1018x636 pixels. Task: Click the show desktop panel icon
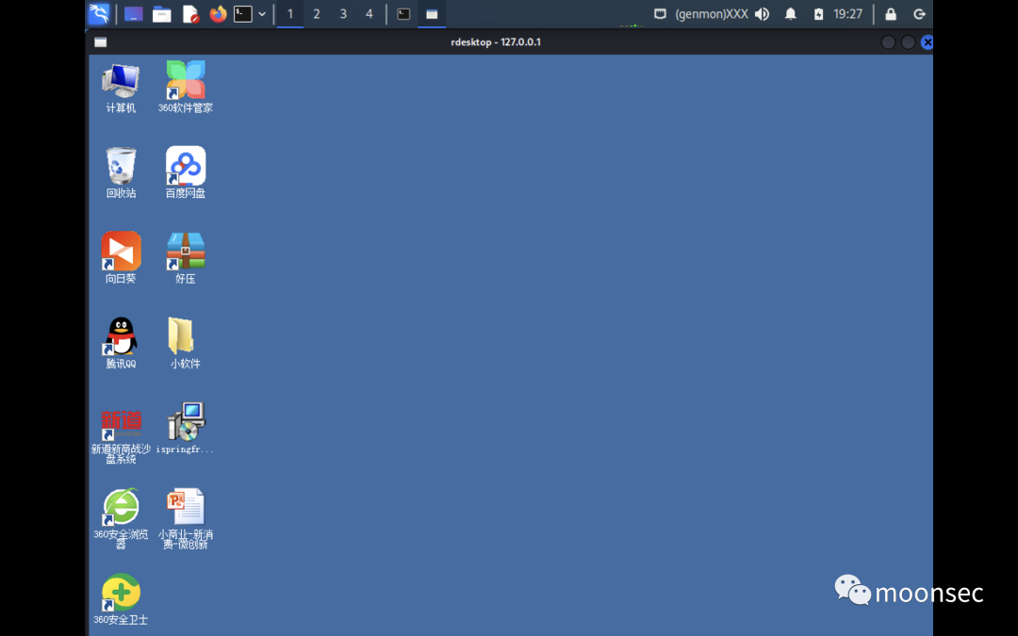click(x=134, y=13)
